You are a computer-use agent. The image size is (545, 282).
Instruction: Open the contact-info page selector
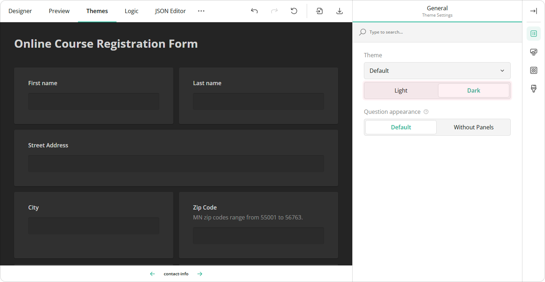click(x=176, y=274)
